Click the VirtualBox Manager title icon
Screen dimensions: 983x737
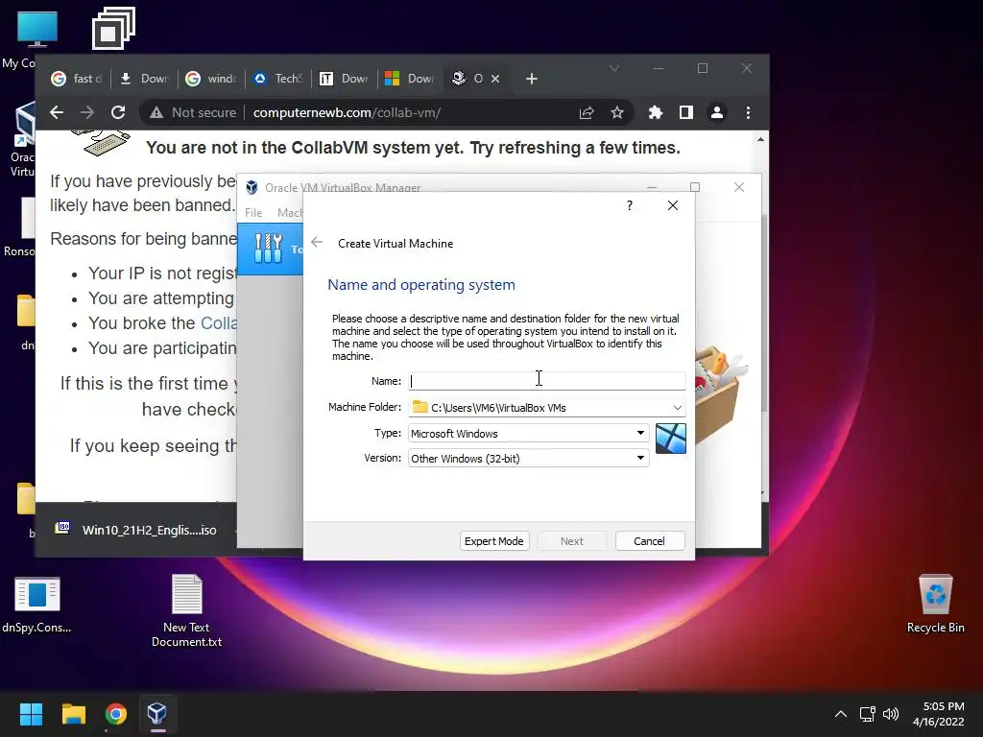[x=252, y=187]
